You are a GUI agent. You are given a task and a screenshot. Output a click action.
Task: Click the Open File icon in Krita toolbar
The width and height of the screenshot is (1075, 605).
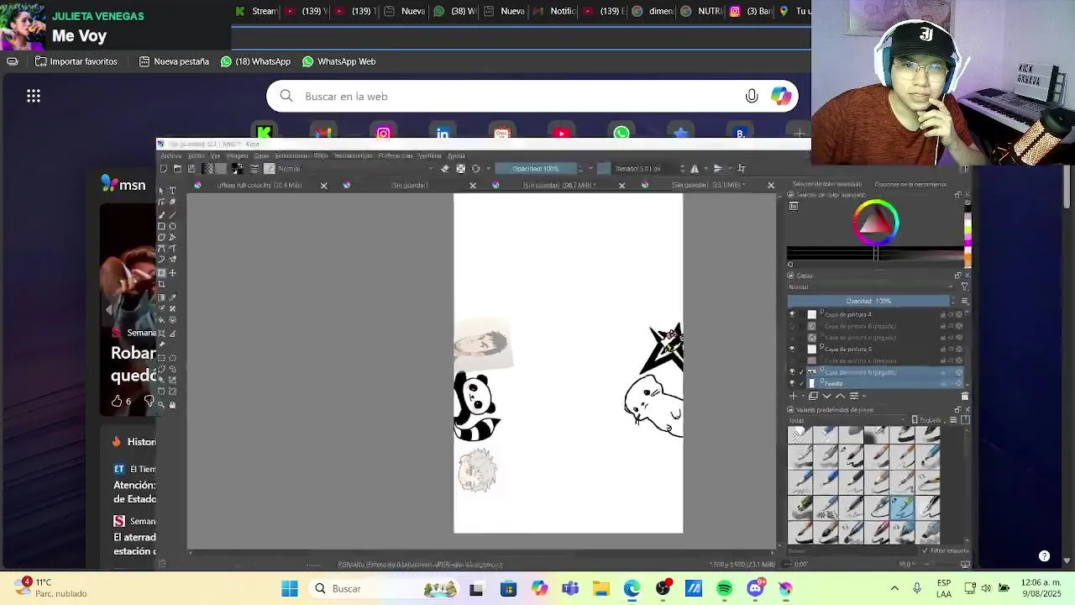pos(177,168)
